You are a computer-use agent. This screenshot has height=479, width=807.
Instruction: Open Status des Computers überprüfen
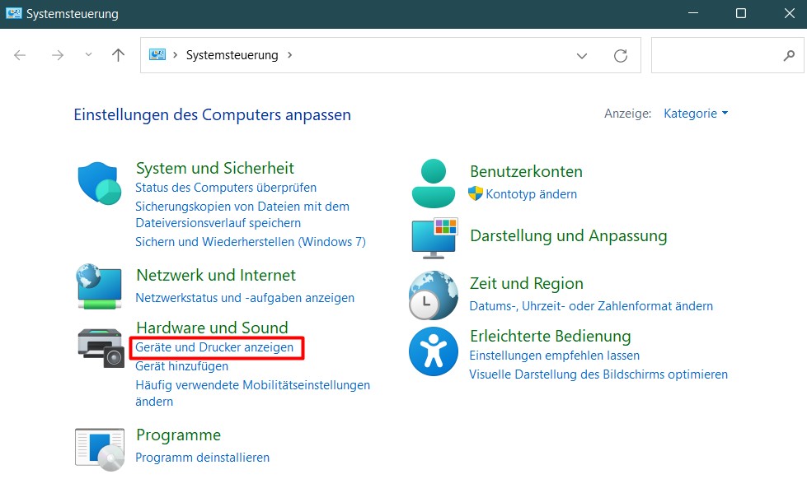click(226, 188)
